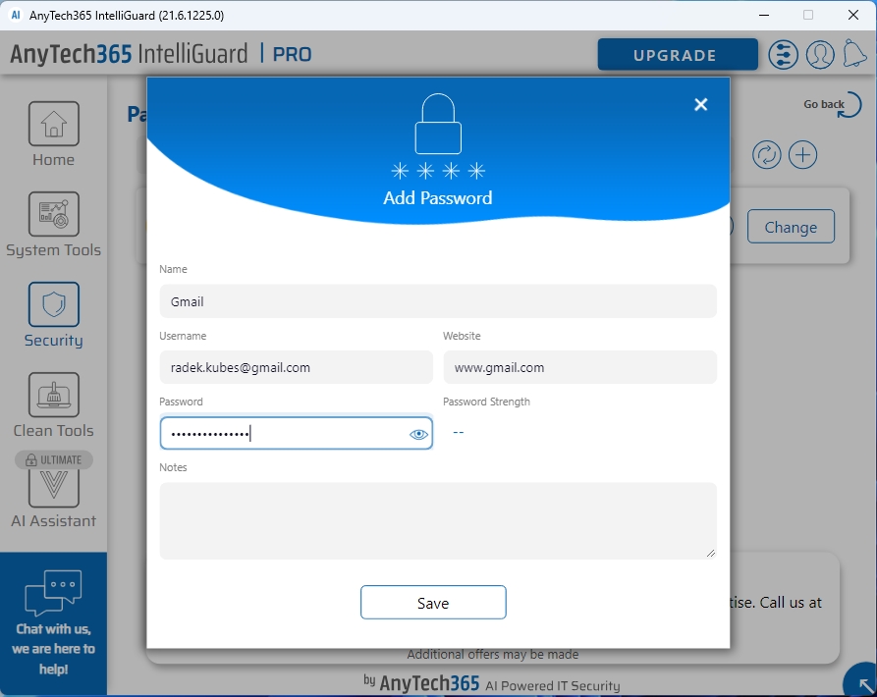Click the Save button

click(433, 603)
